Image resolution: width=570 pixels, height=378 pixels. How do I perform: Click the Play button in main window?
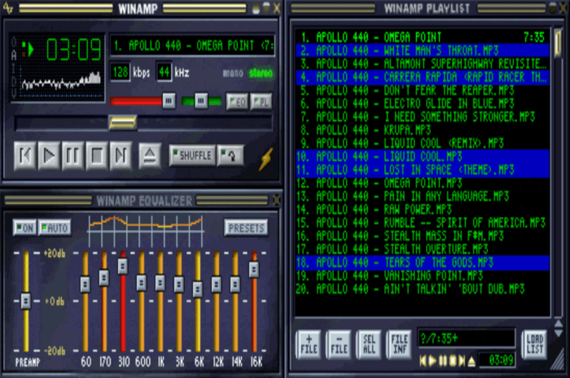[49, 156]
